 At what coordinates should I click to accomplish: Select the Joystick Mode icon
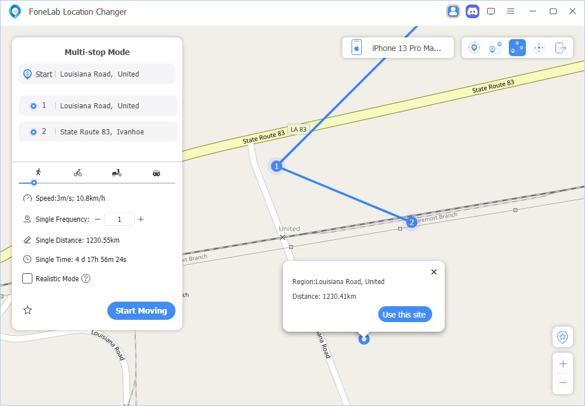click(539, 48)
